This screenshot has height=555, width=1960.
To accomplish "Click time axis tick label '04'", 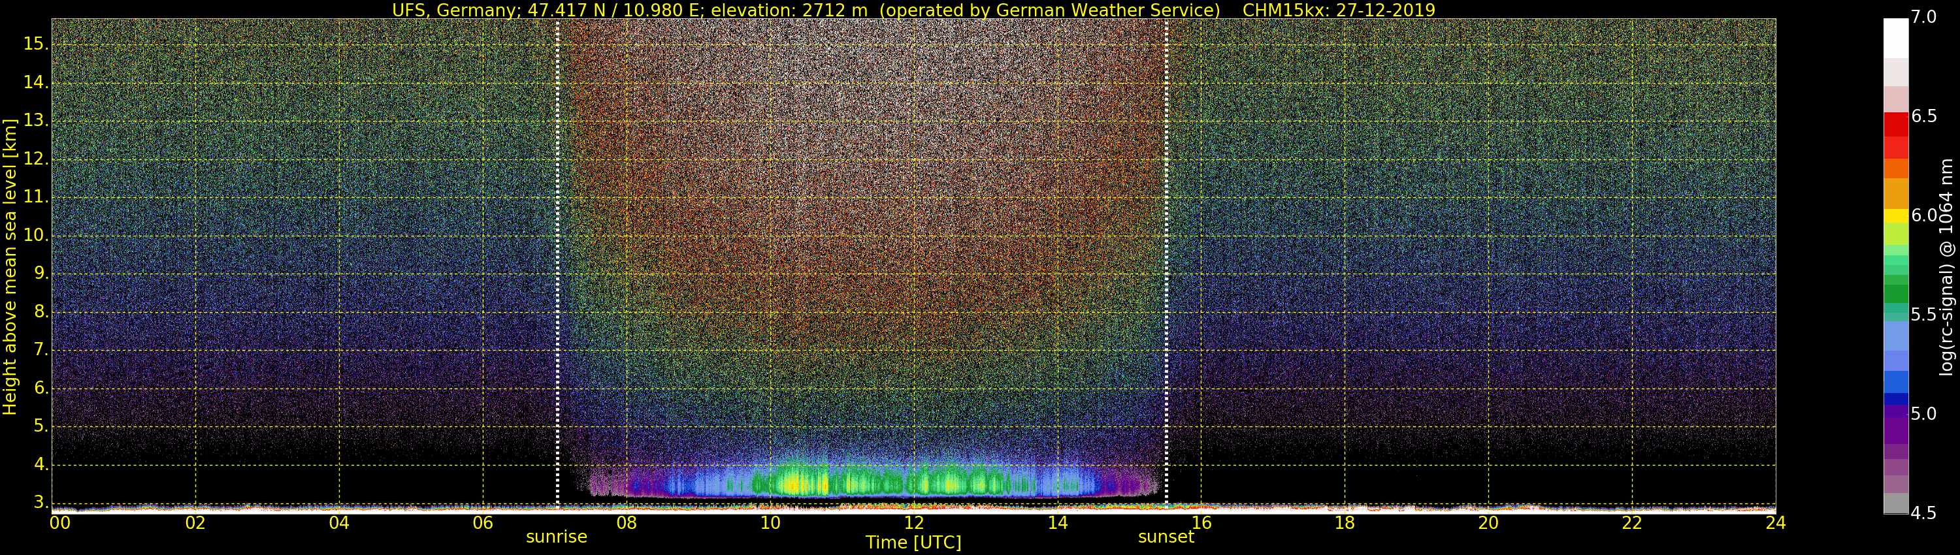I will 339,523.
